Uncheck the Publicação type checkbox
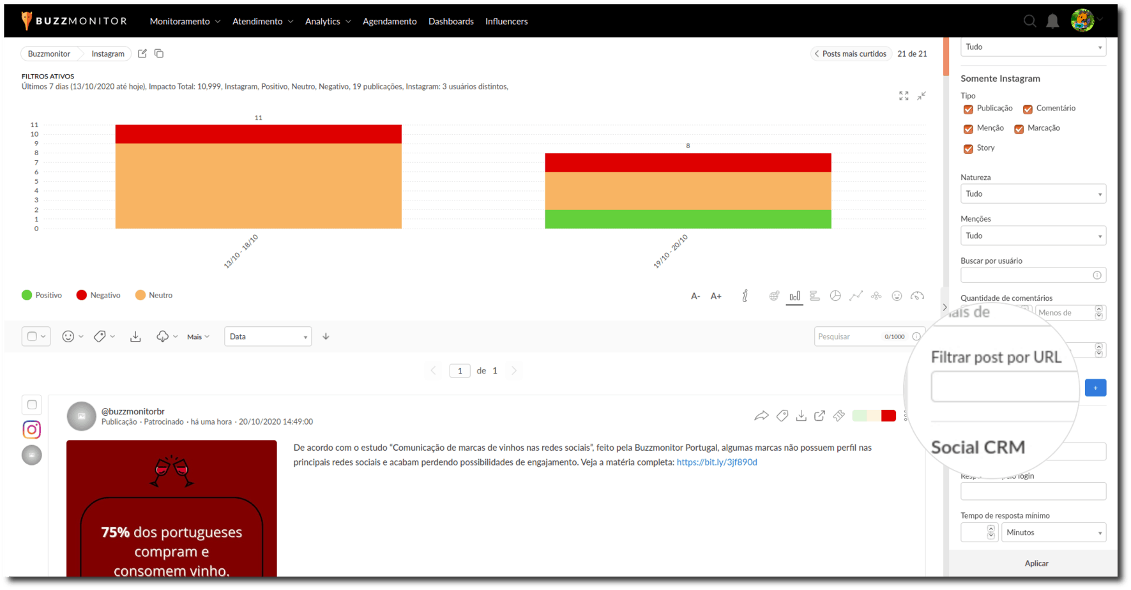 pyautogui.click(x=968, y=109)
